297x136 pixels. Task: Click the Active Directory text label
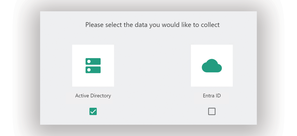93,96
